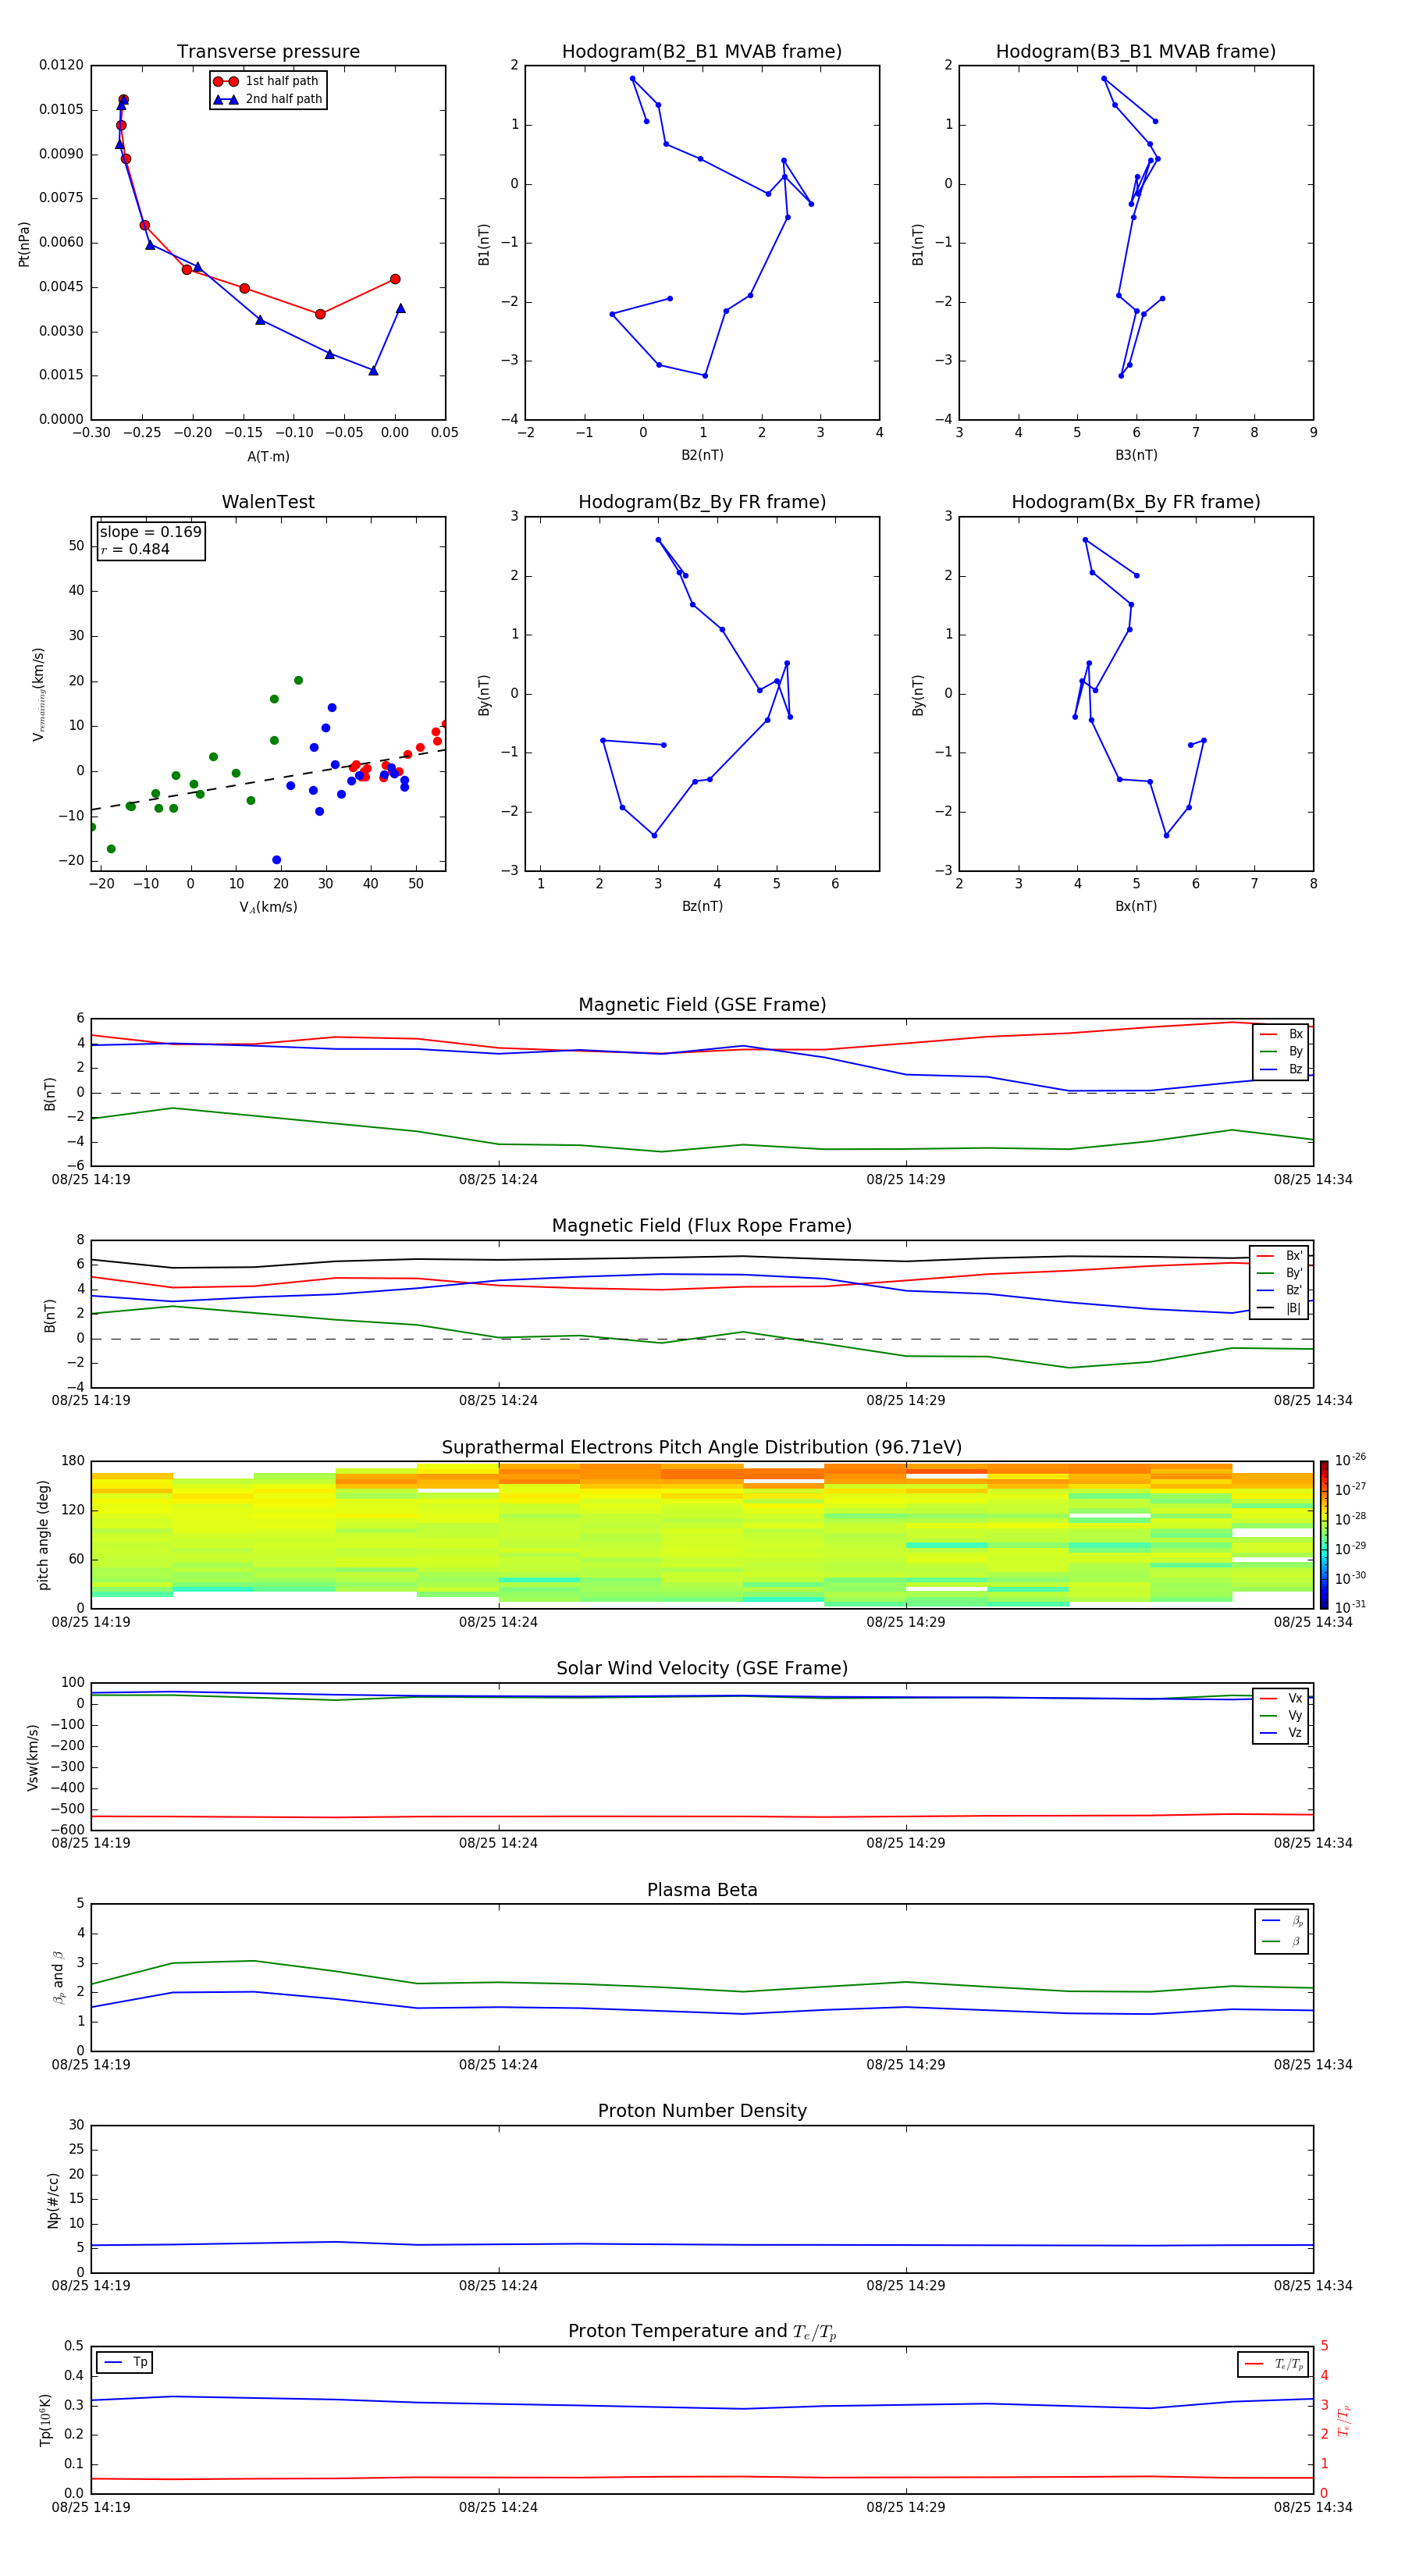Click the '|B|' legend entry in Flux Rope panel
1405x2576 pixels.
pos(1279,1308)
